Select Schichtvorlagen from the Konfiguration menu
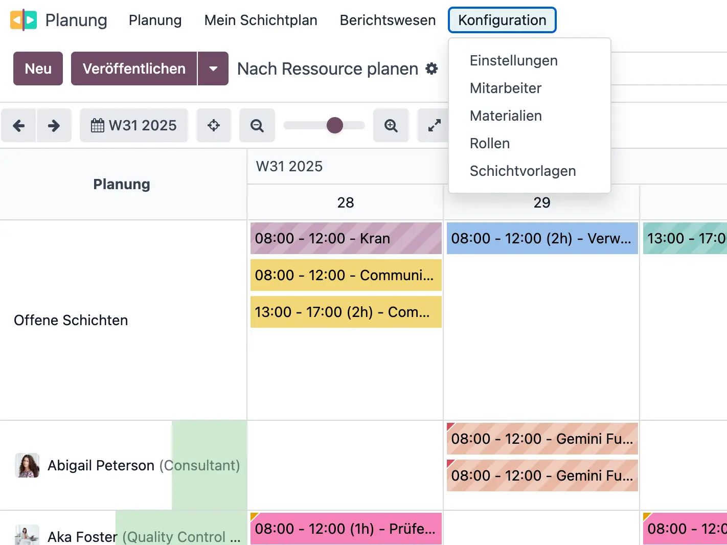The image size is (727, 545). point(522,171)
